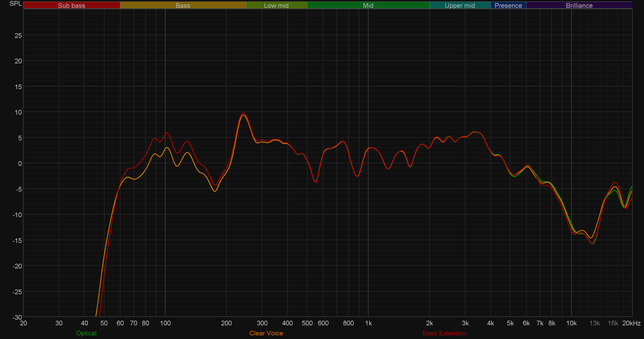This screenshot has height=339, width=644.
Task: Select the Presence band header
Action: 508,5
